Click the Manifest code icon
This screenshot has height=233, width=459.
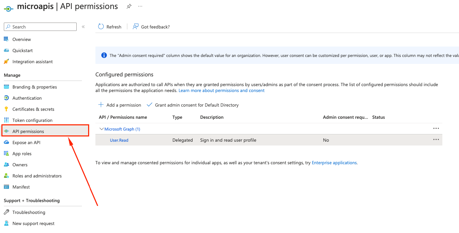tap(6, 187)
